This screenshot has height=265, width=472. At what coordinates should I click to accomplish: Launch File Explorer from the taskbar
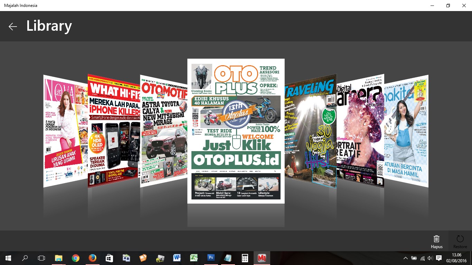59,258
